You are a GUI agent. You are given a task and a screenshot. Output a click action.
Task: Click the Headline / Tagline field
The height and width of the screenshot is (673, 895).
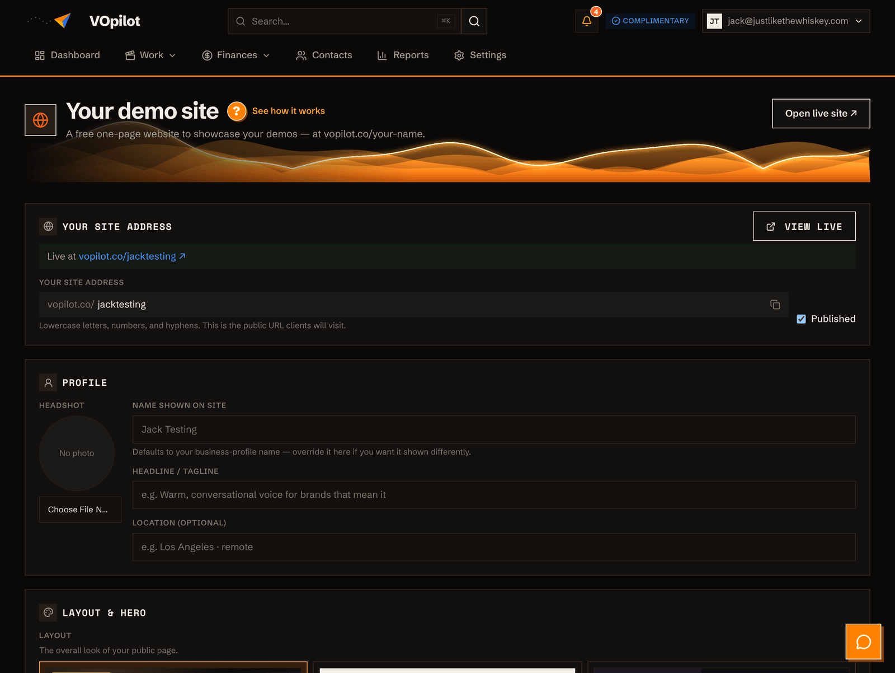pyautogui.click(x=494, y=495)
